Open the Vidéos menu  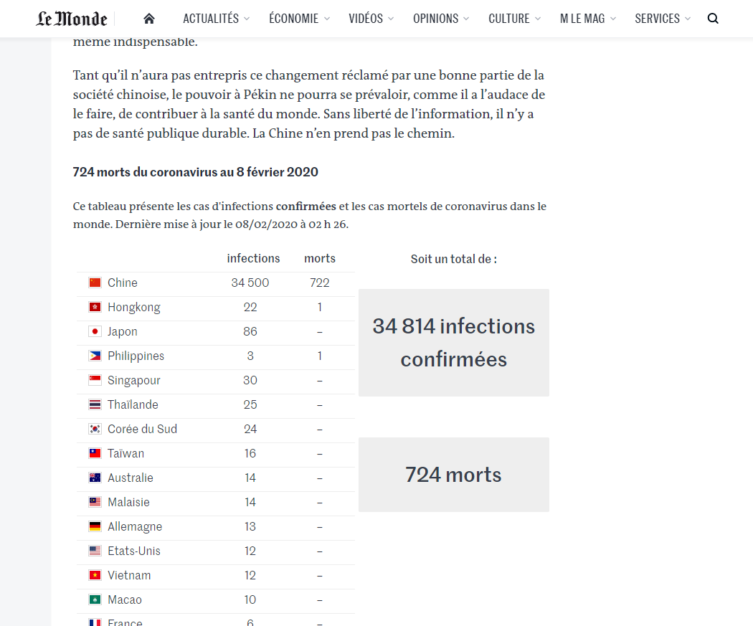371,19
